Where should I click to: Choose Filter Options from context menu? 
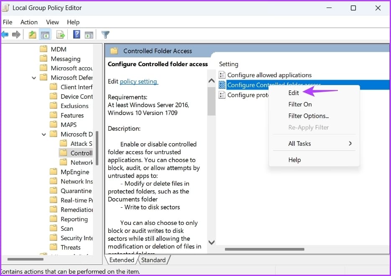tap(309, 116)
